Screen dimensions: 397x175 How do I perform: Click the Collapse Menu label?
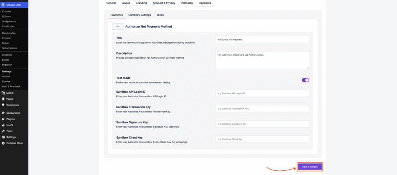tap(15, 143)
